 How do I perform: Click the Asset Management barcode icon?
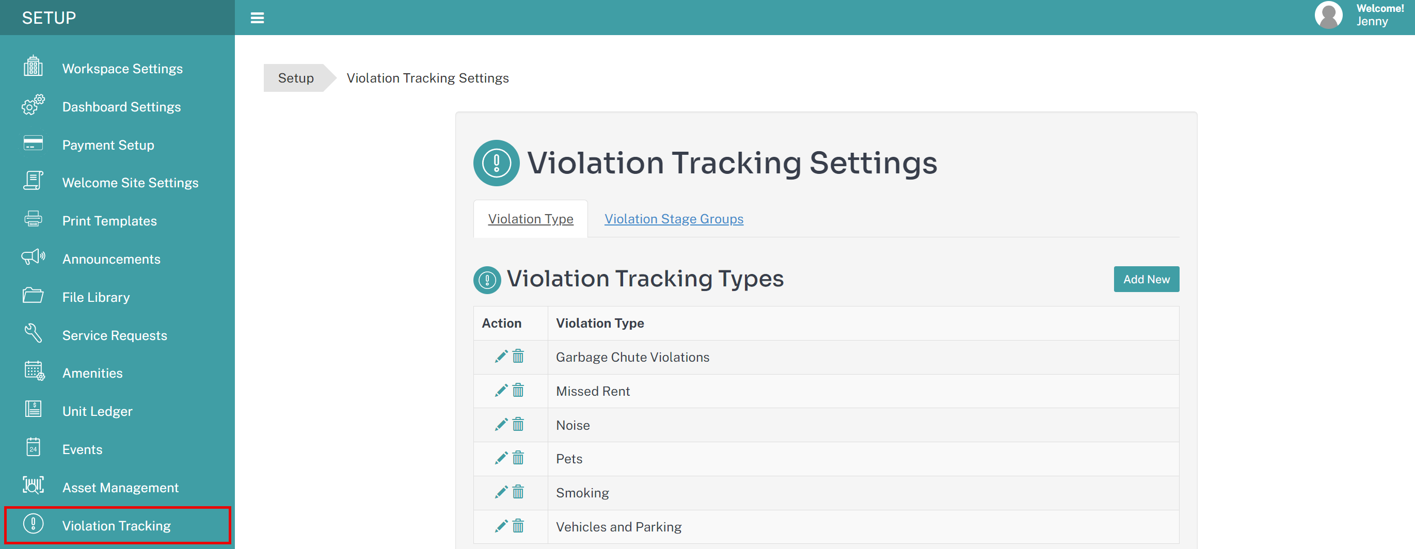click(x=33, y=486)
